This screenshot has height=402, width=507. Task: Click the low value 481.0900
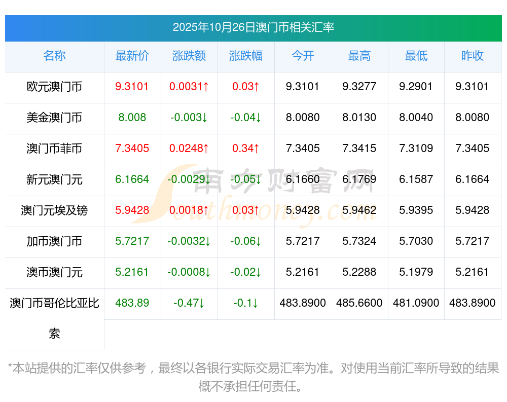[x=416, y=303]
